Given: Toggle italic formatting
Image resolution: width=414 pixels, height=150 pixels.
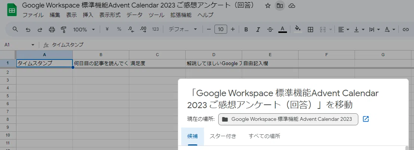Looking at the screenshot, I should [x=258, y=30].
